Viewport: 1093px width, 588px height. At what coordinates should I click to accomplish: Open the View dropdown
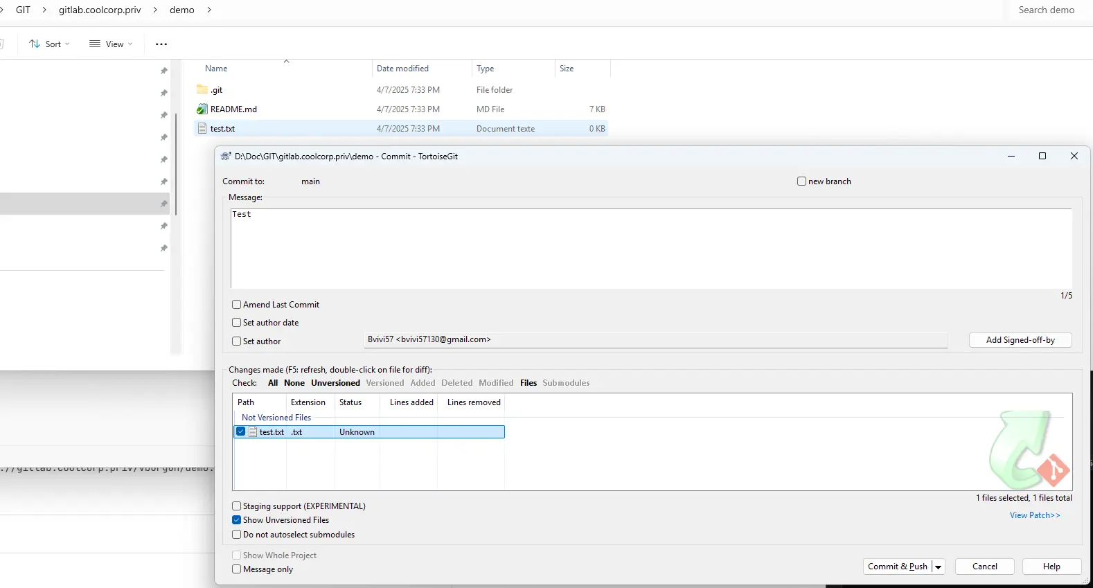[x=111, y=44]
